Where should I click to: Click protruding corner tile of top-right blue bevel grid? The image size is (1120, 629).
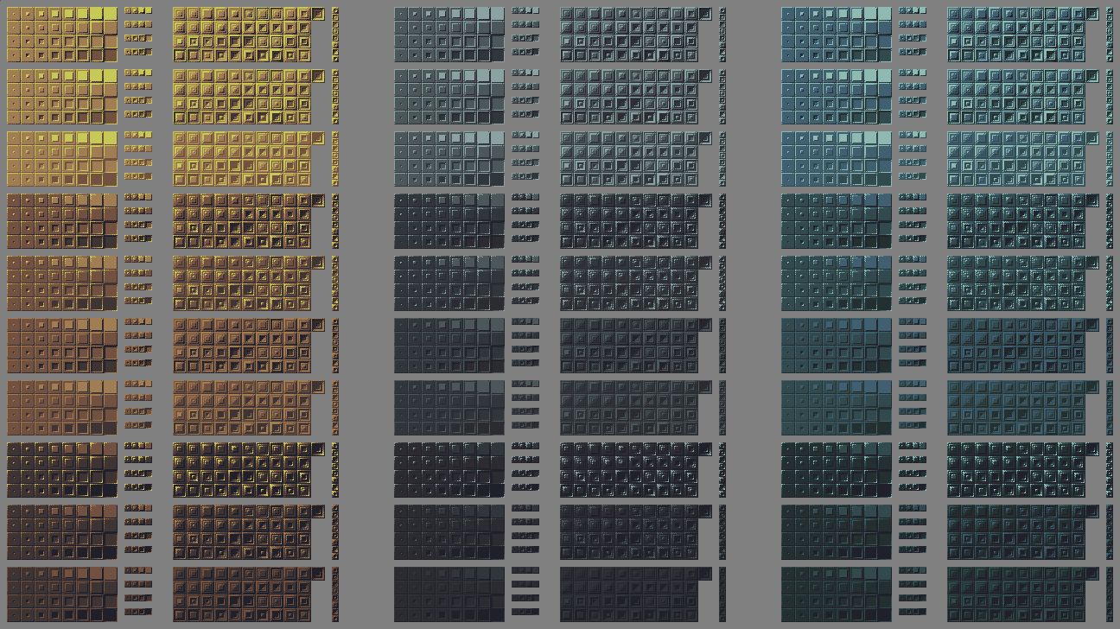tap(1092, 14)
